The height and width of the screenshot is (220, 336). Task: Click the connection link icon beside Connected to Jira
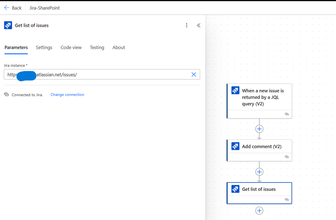point(6,95)
